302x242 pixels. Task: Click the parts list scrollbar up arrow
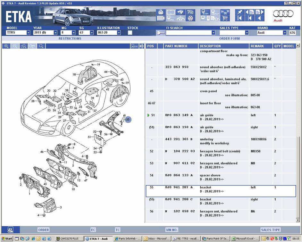point(298,46)
